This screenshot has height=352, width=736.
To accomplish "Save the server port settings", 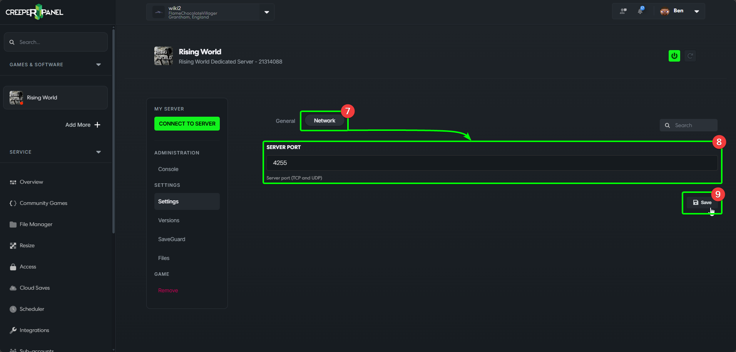I will (x=702, y=203).
